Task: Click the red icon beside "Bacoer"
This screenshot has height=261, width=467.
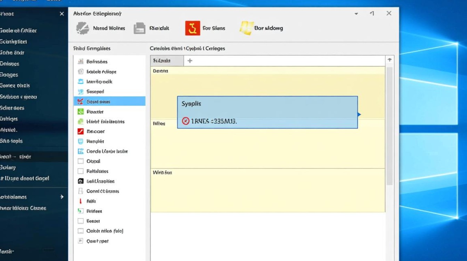Action: coord(81,132)
